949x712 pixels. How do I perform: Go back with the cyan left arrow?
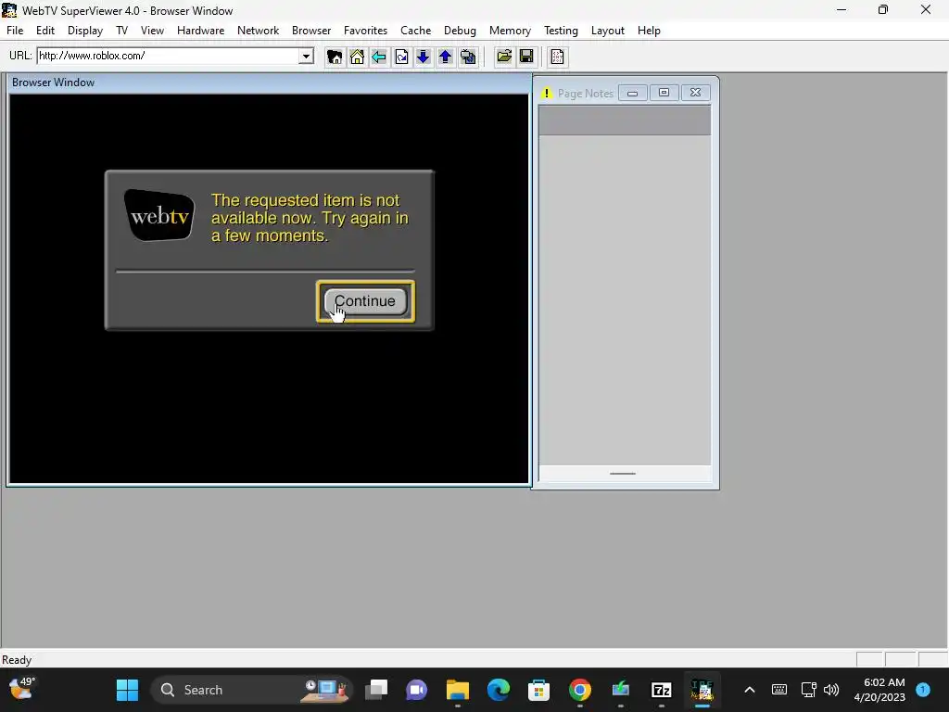point(379,57)
